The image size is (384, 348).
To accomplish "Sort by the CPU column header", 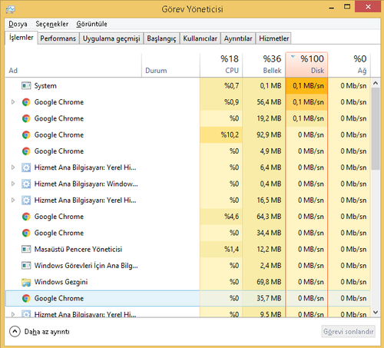I will click(x=221, y=65).
